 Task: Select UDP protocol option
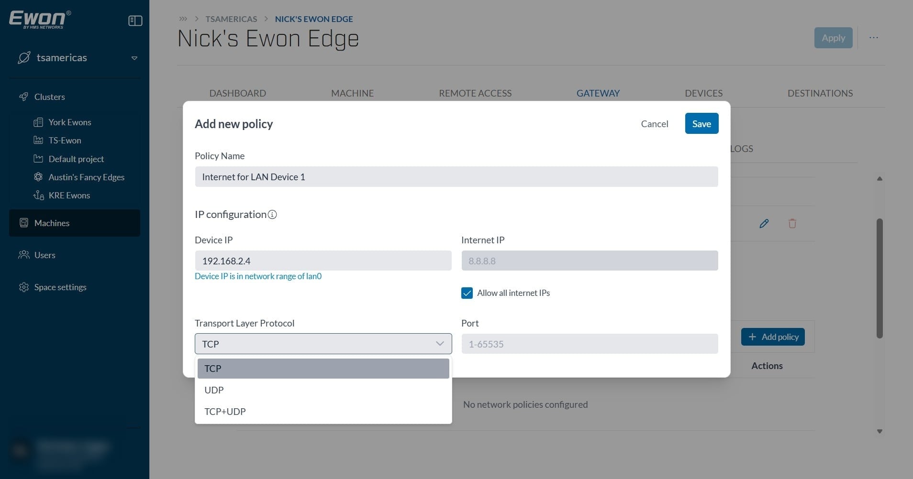coord(323,390)
